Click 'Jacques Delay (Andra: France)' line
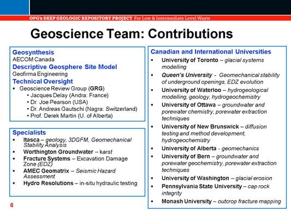Viewport: 291px width, 218px height. [69, 95]
